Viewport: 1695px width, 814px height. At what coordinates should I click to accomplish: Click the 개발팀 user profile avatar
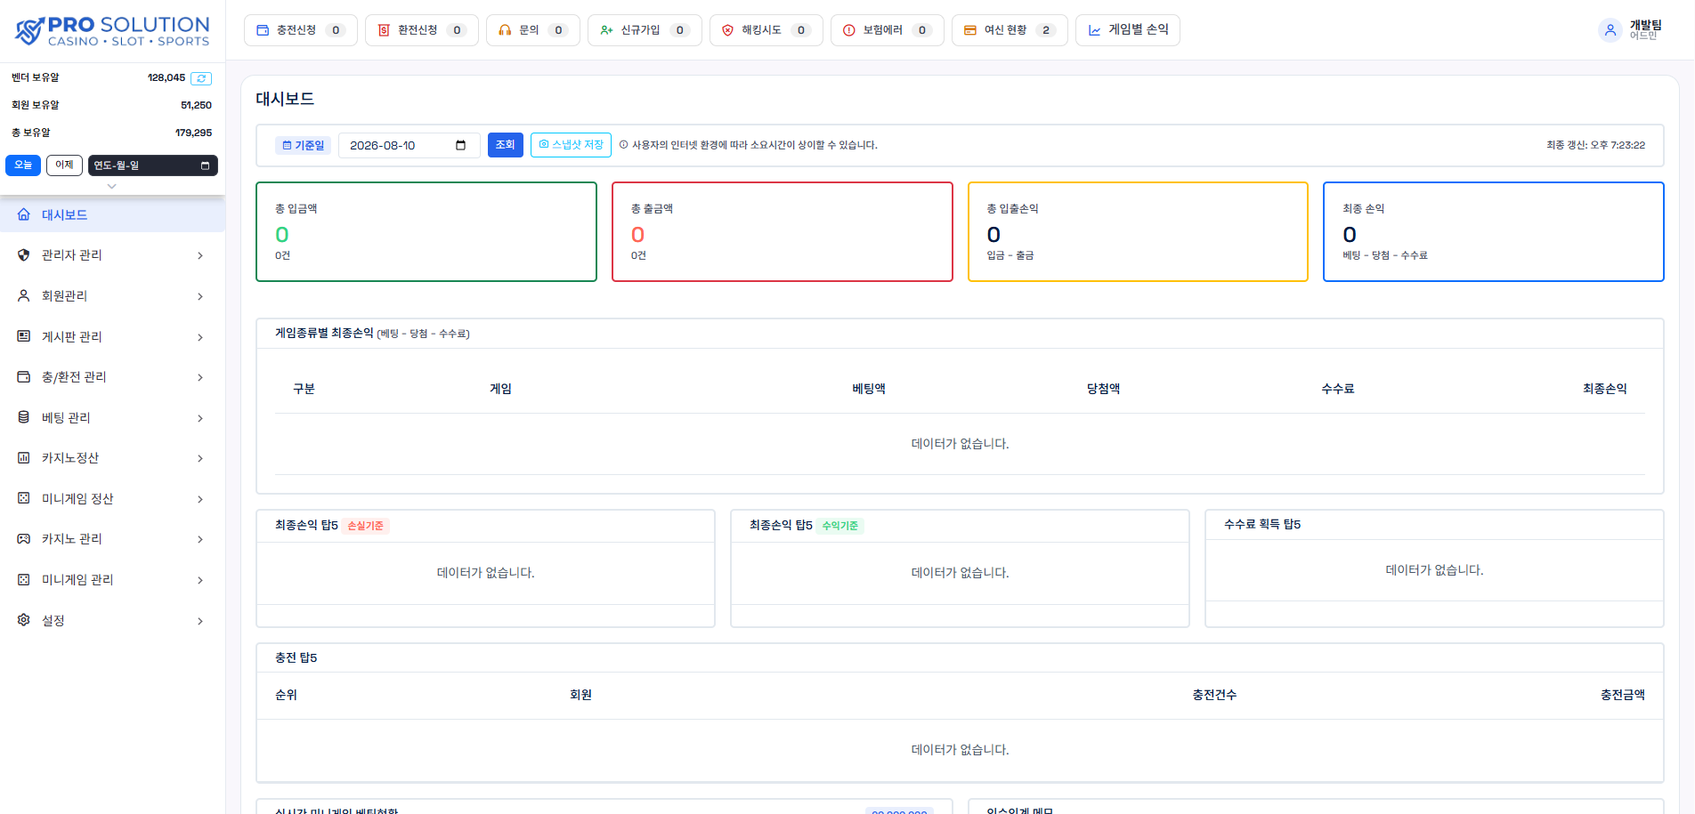point(1610,30)
